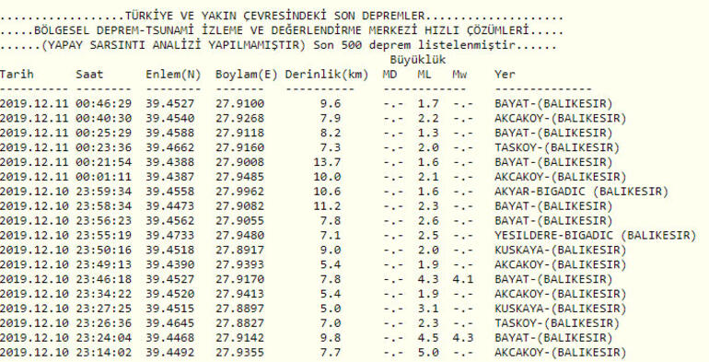Click the Mw value 4.3
Screen dimensions: 709x362
click(x=463, y=338)
